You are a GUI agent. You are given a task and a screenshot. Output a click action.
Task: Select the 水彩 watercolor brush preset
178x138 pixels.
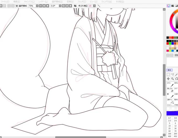point(176,95)
